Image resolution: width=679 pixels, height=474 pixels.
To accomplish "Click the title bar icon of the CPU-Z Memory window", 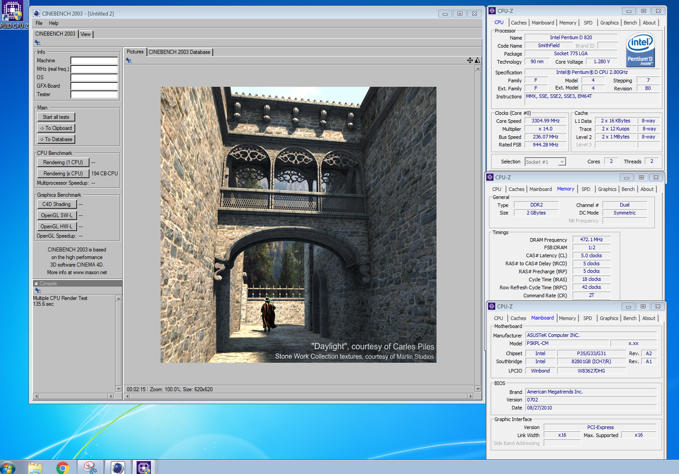I will 490,177.
